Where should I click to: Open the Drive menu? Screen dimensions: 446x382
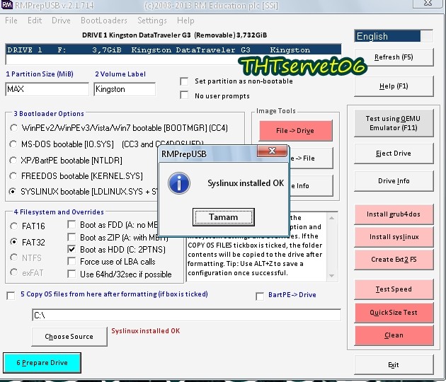tap(61, 21)
